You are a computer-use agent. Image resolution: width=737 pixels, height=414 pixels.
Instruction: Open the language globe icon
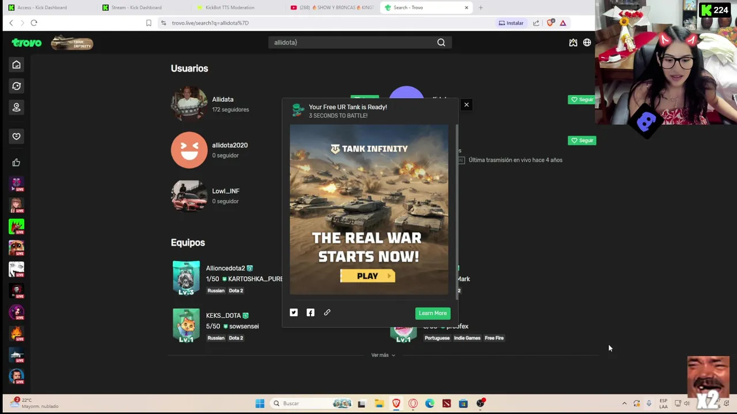(587, 43)
